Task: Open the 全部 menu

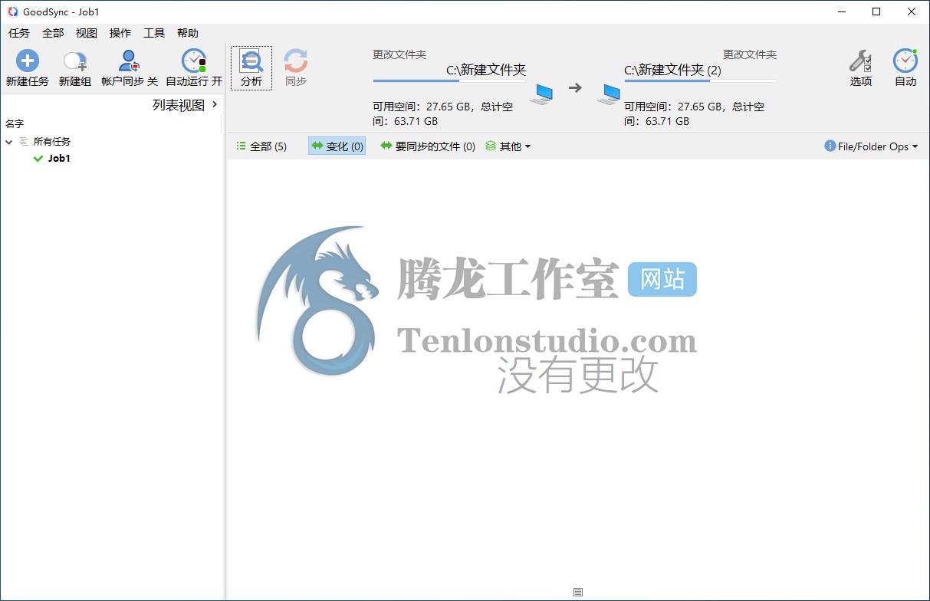Action: [x=53, y=33]
